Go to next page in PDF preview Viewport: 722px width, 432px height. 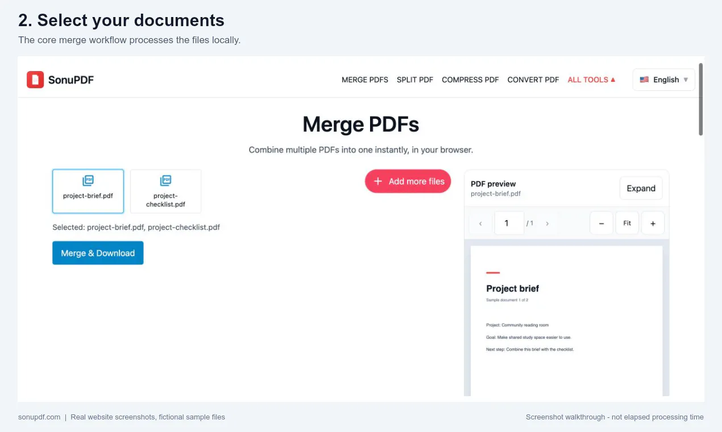tap(547, 223)
